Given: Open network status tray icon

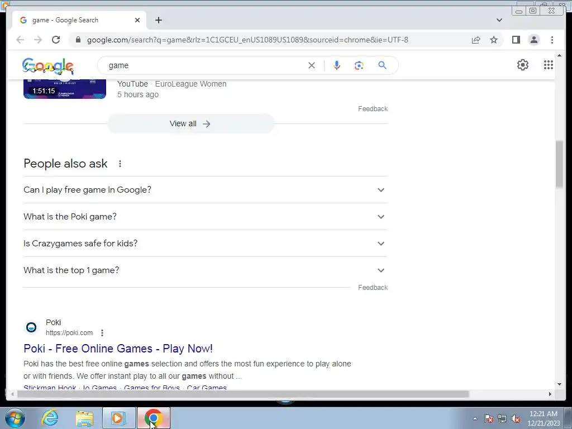Looking at the screenshot, I should 502,419.
